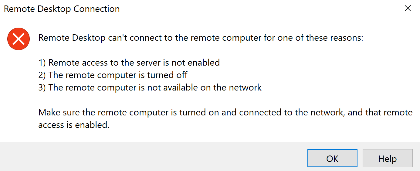The width and height of the screenshot is (420, 171).
Task: Close the Remote Desktop Connection dialog
Action: 408,9
